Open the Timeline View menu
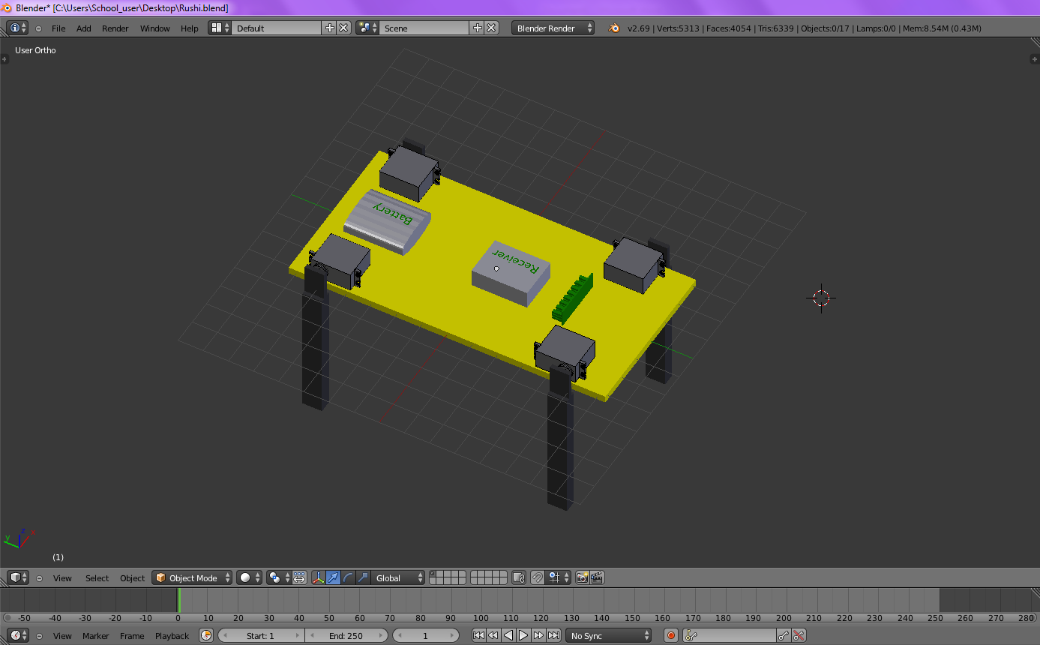 62,636
